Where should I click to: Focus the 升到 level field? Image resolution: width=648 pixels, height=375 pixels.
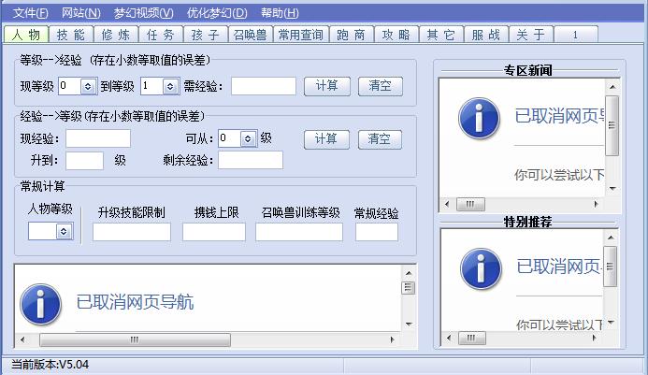[84, 161]
